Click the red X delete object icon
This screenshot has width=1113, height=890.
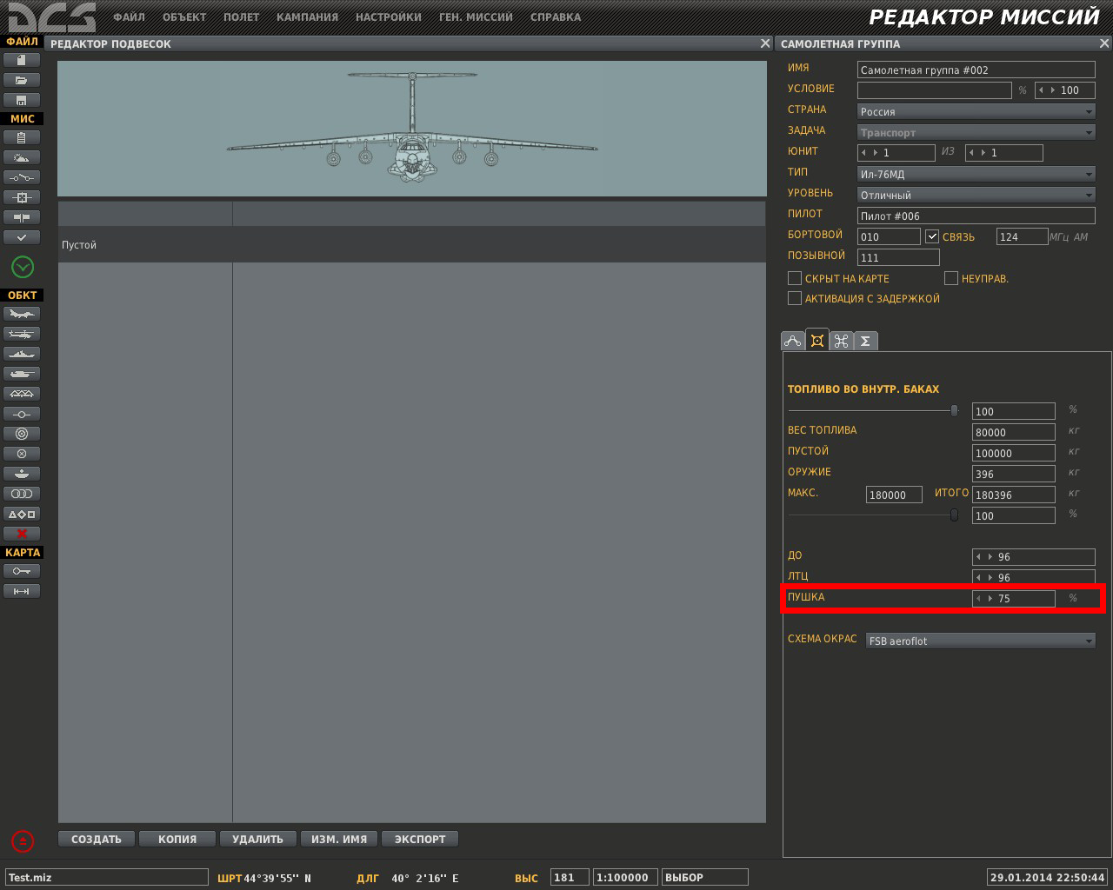tap(22, 534)
